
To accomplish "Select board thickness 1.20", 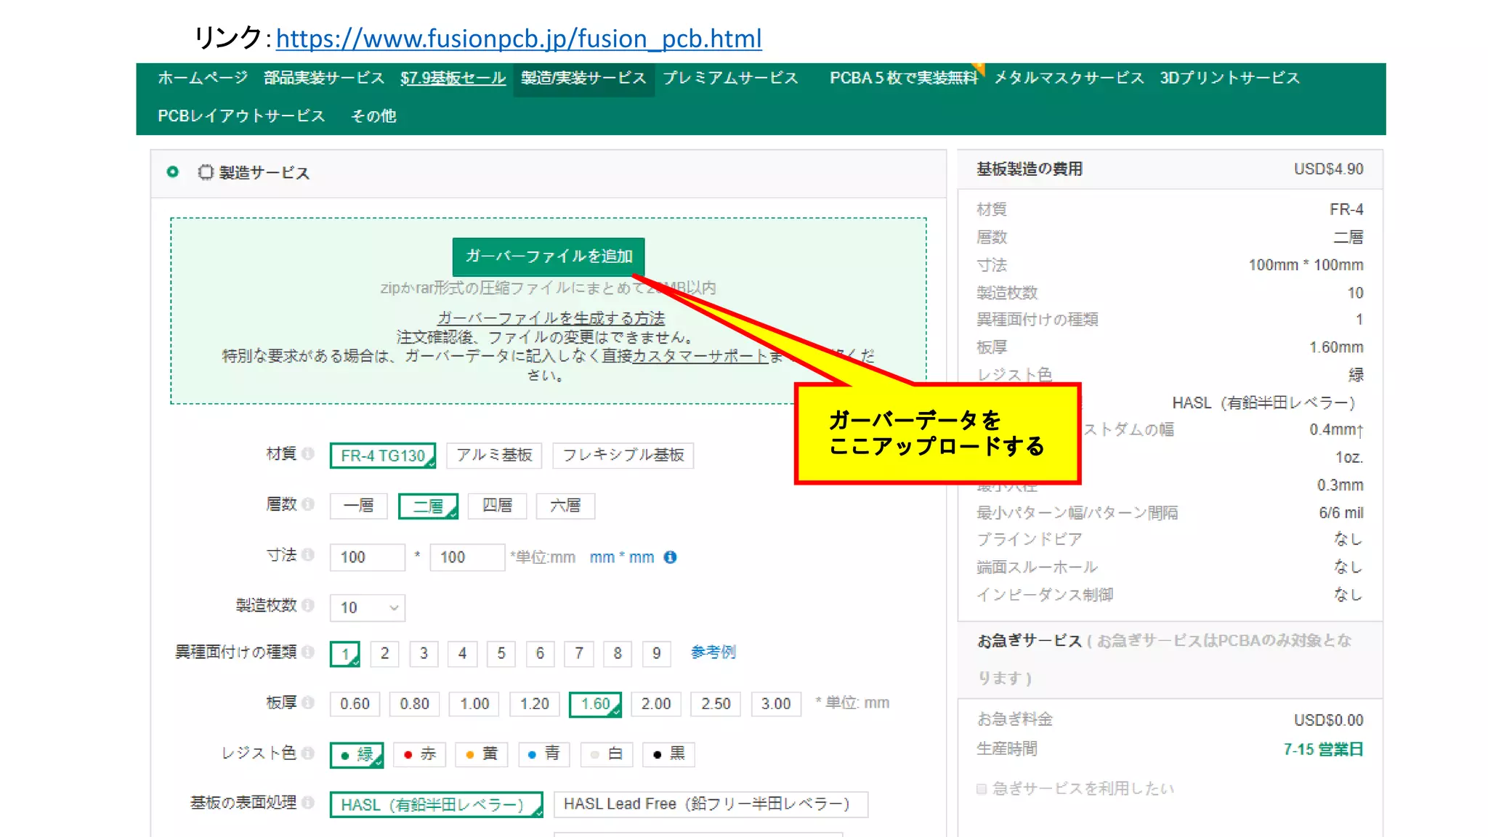I will (x=535, y=704).
